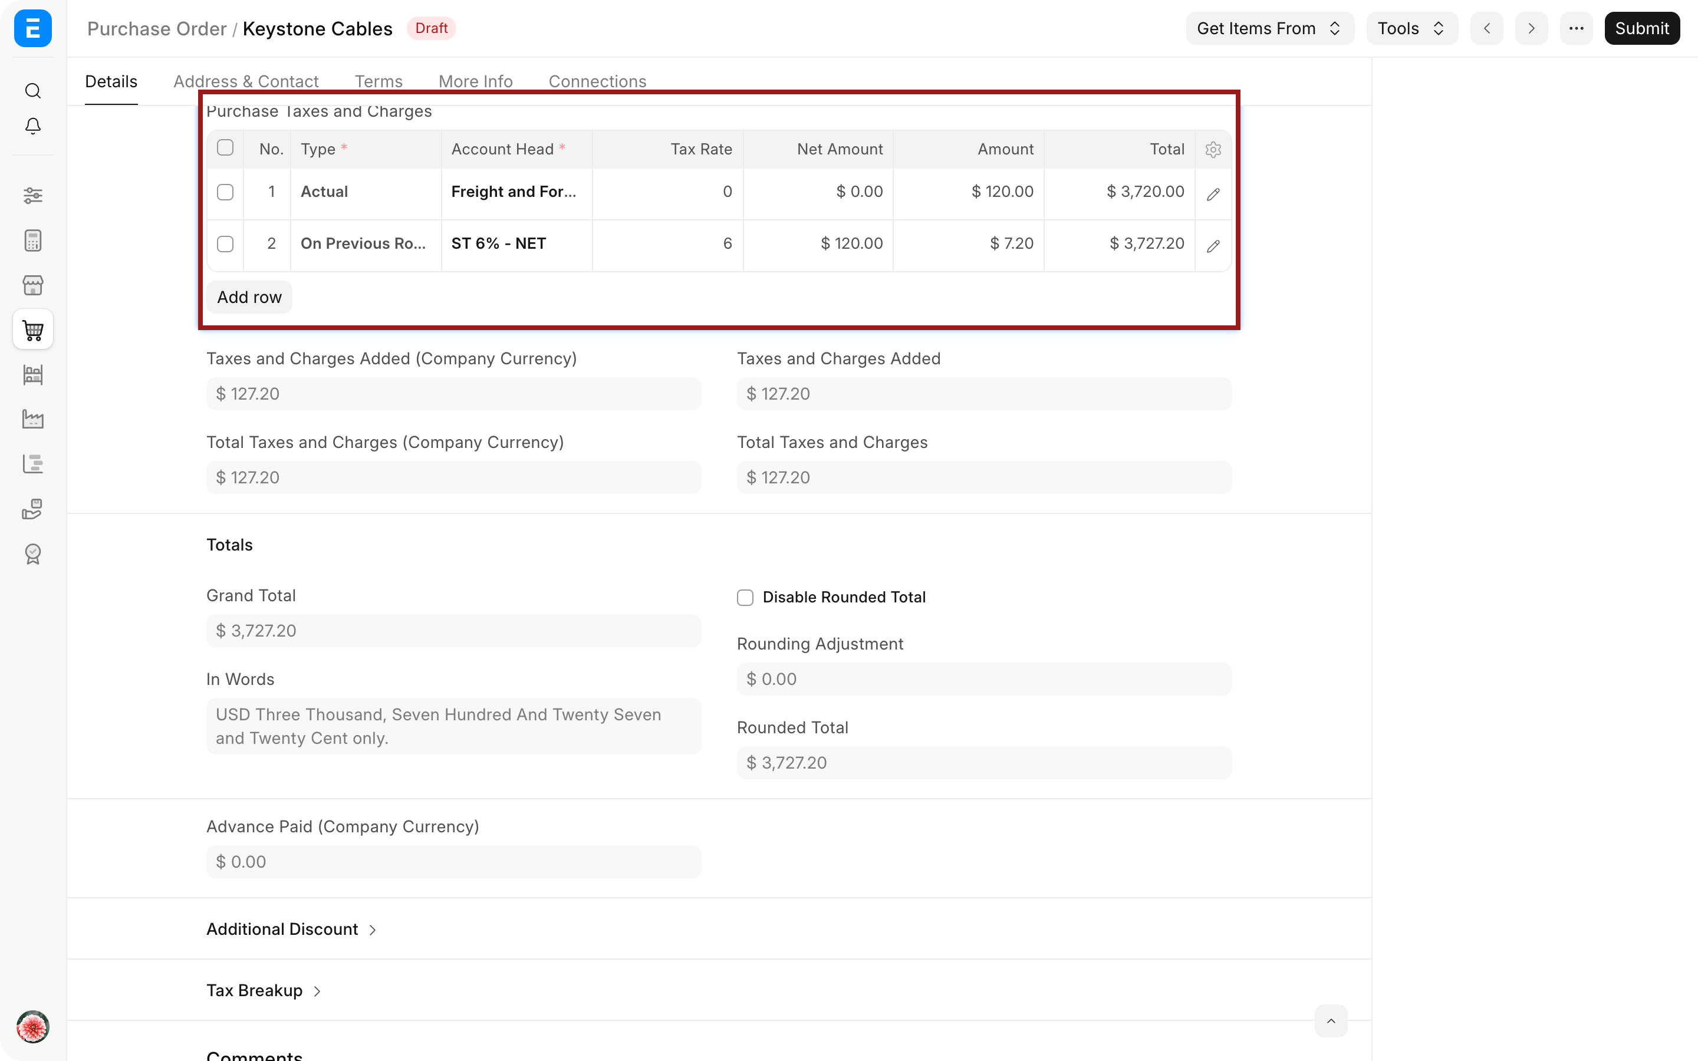Viewport: 1698px width, 1061px height.
Task: Click the Account Head column header
Action: coord(516,149)
